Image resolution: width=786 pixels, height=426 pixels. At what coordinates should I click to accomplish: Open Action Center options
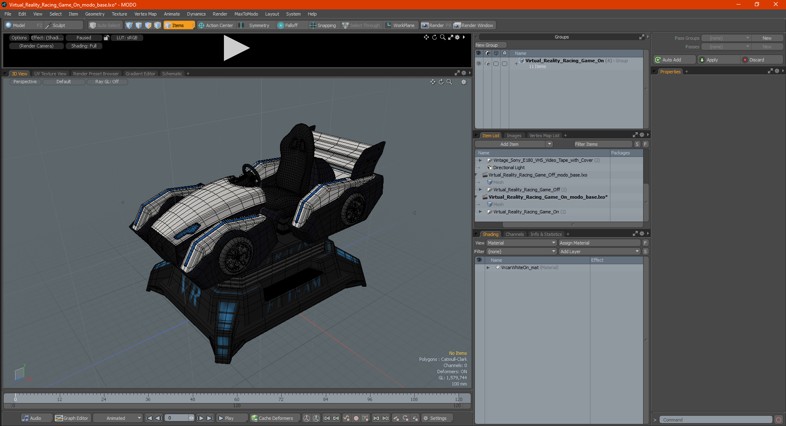click(216, 25)
